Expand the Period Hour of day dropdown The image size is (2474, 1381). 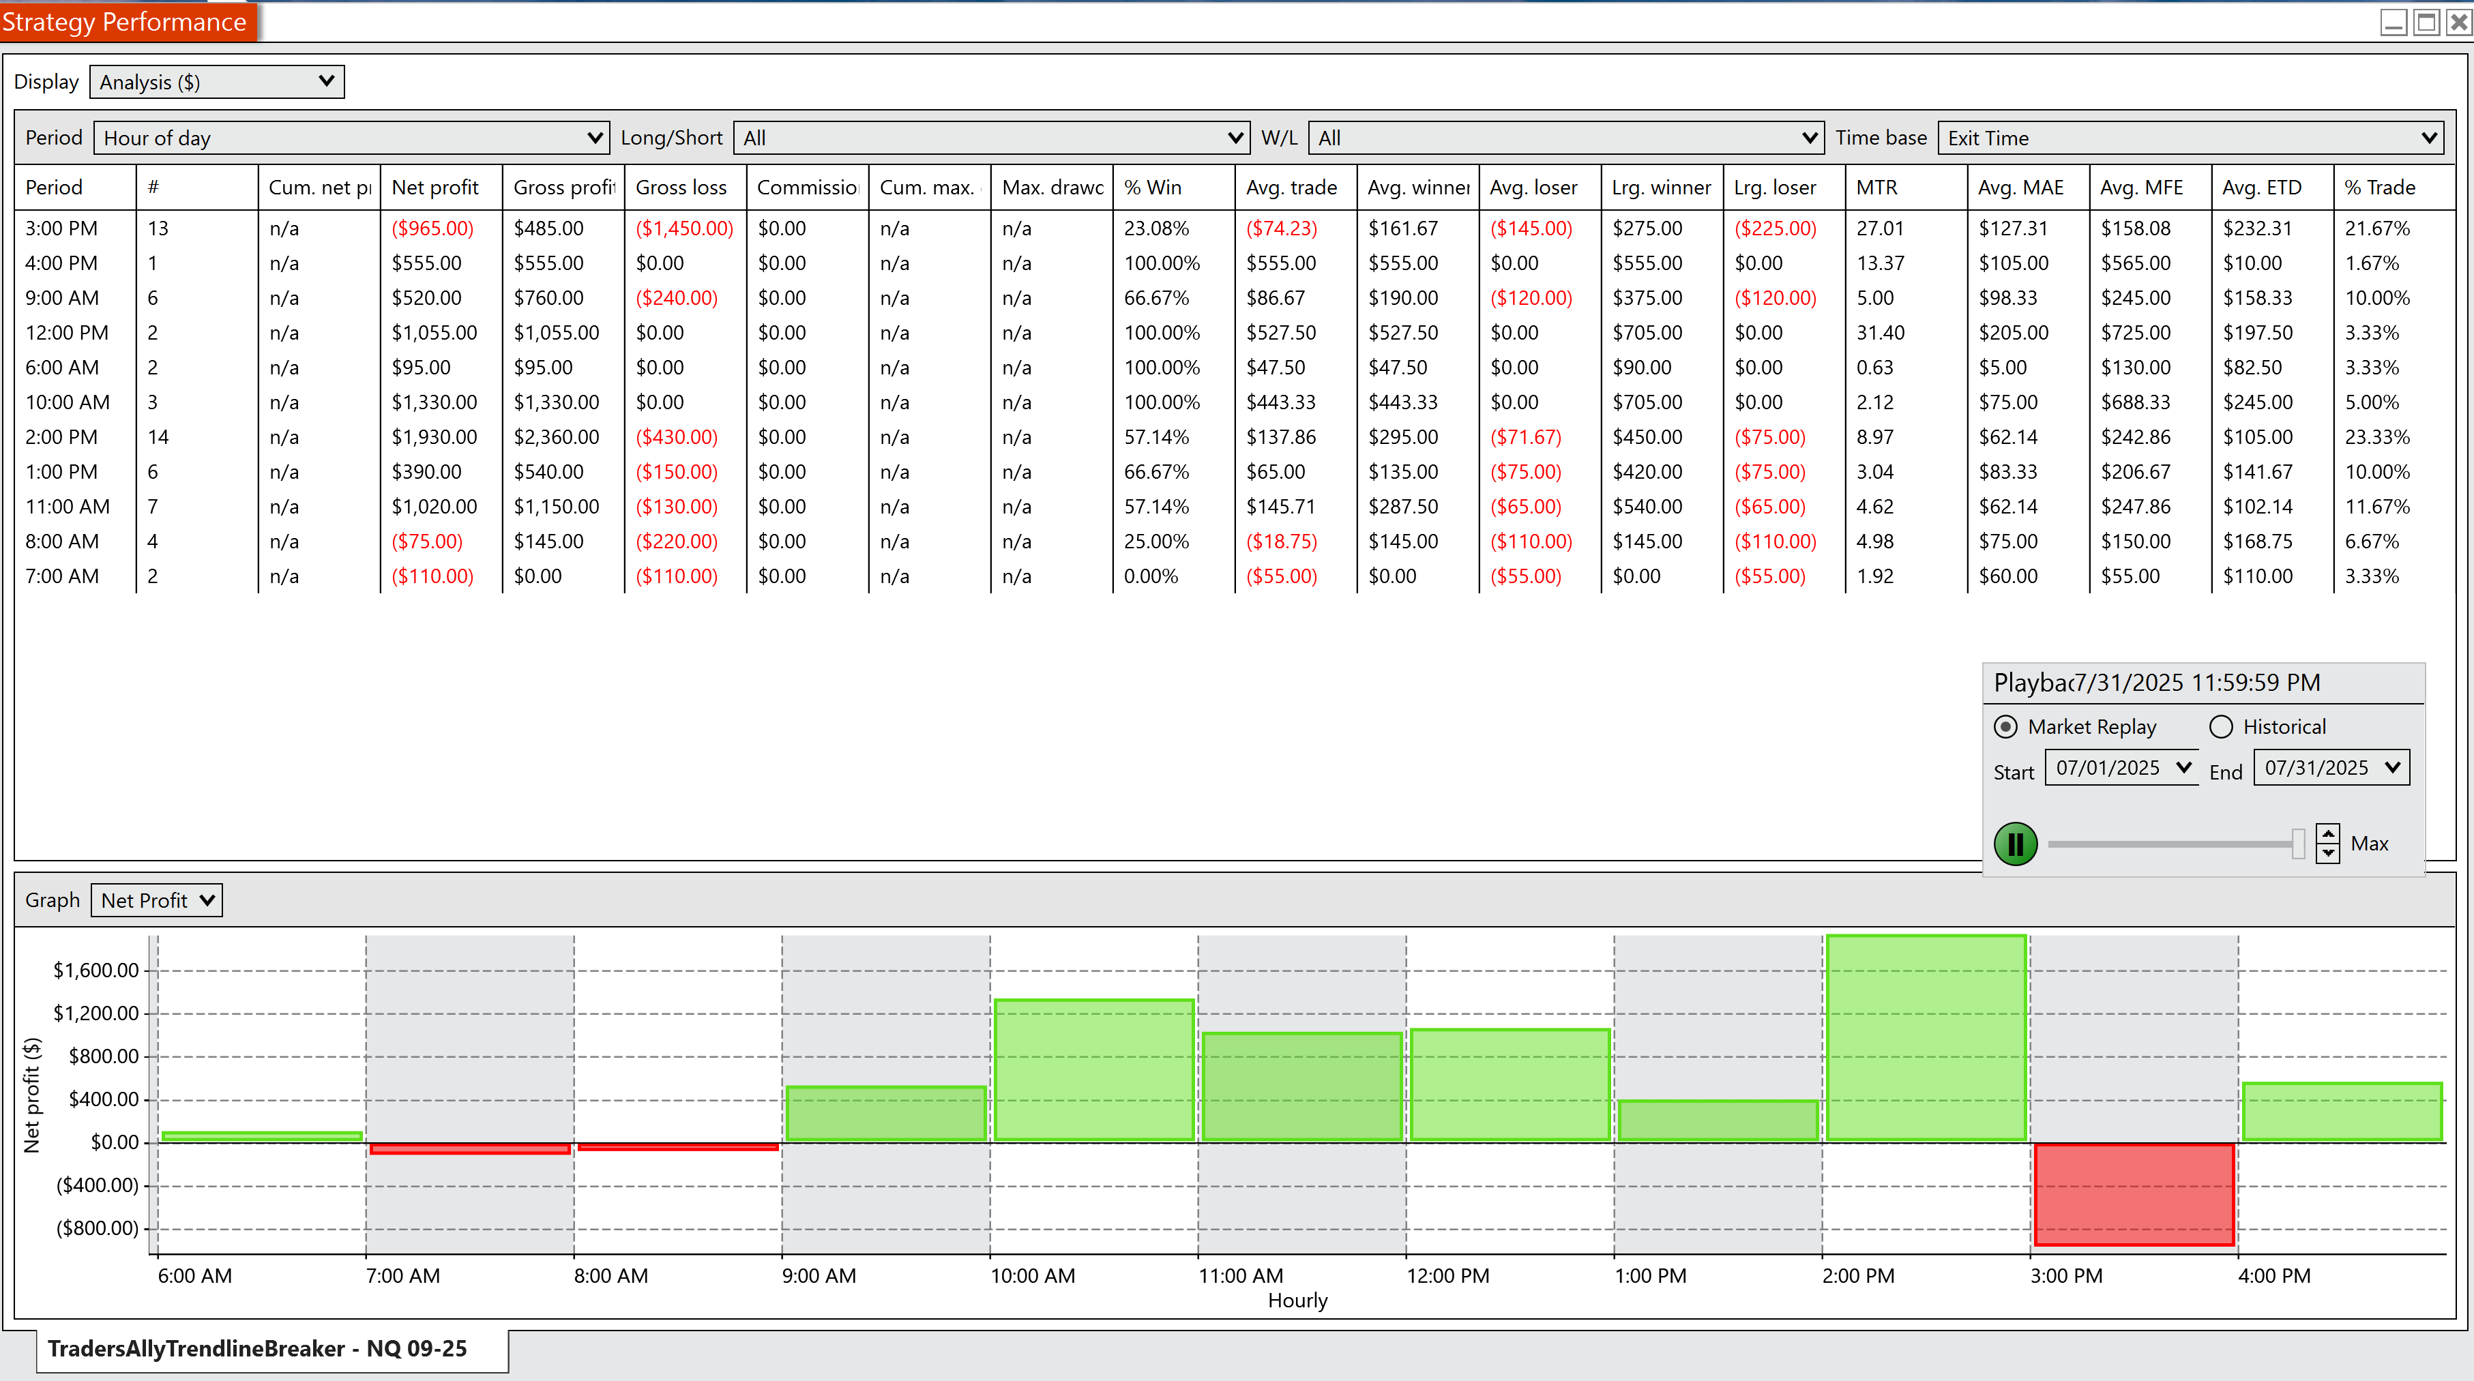(x=351, y=137)
